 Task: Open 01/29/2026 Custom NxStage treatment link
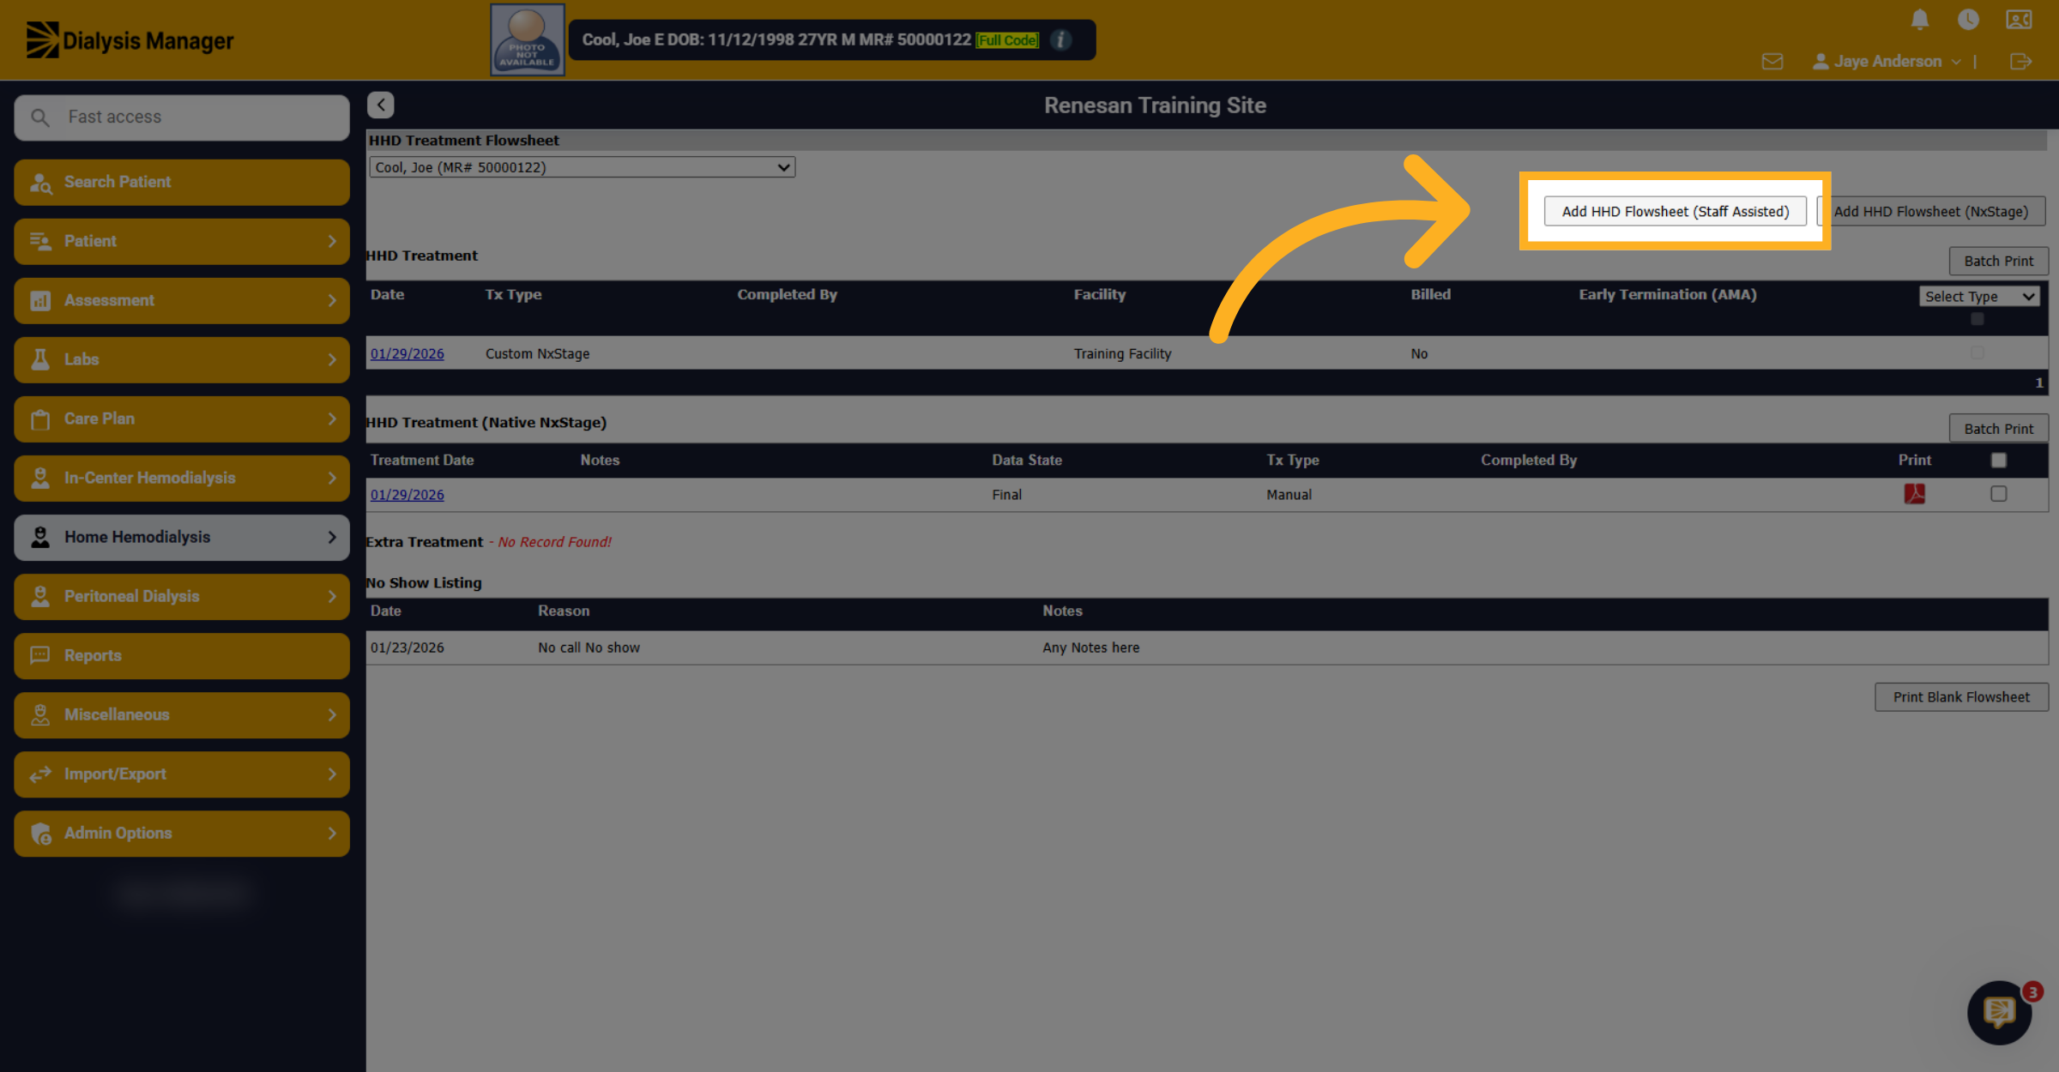pos(408,353)
